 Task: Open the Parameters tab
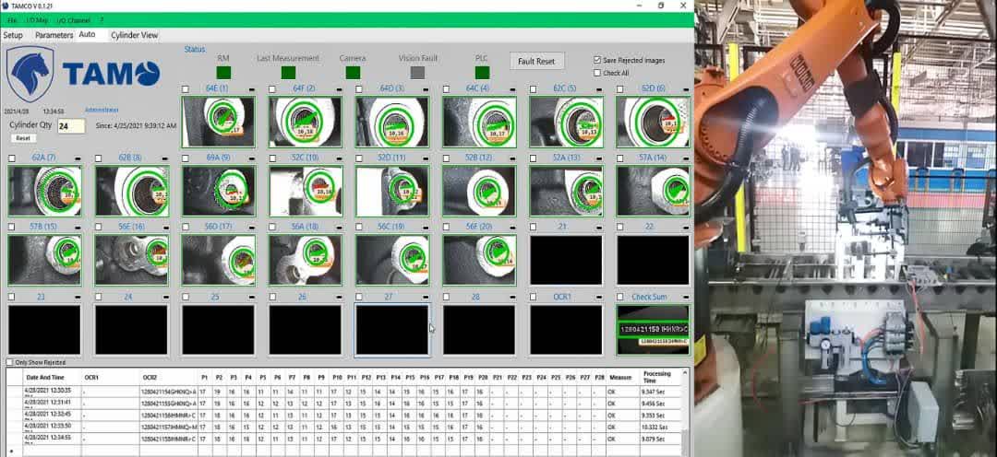tap(54, 35)
